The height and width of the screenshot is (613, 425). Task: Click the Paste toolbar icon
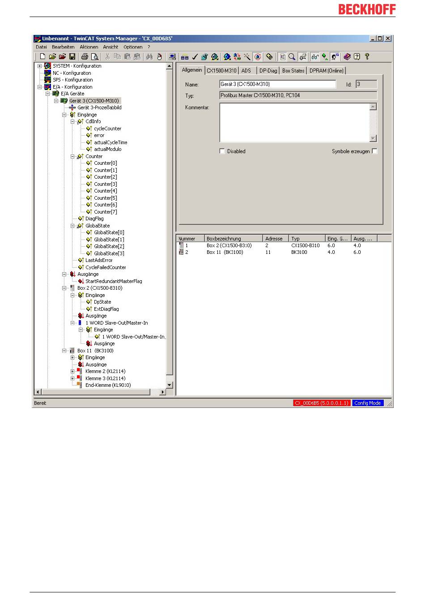[x=127, y=56]
